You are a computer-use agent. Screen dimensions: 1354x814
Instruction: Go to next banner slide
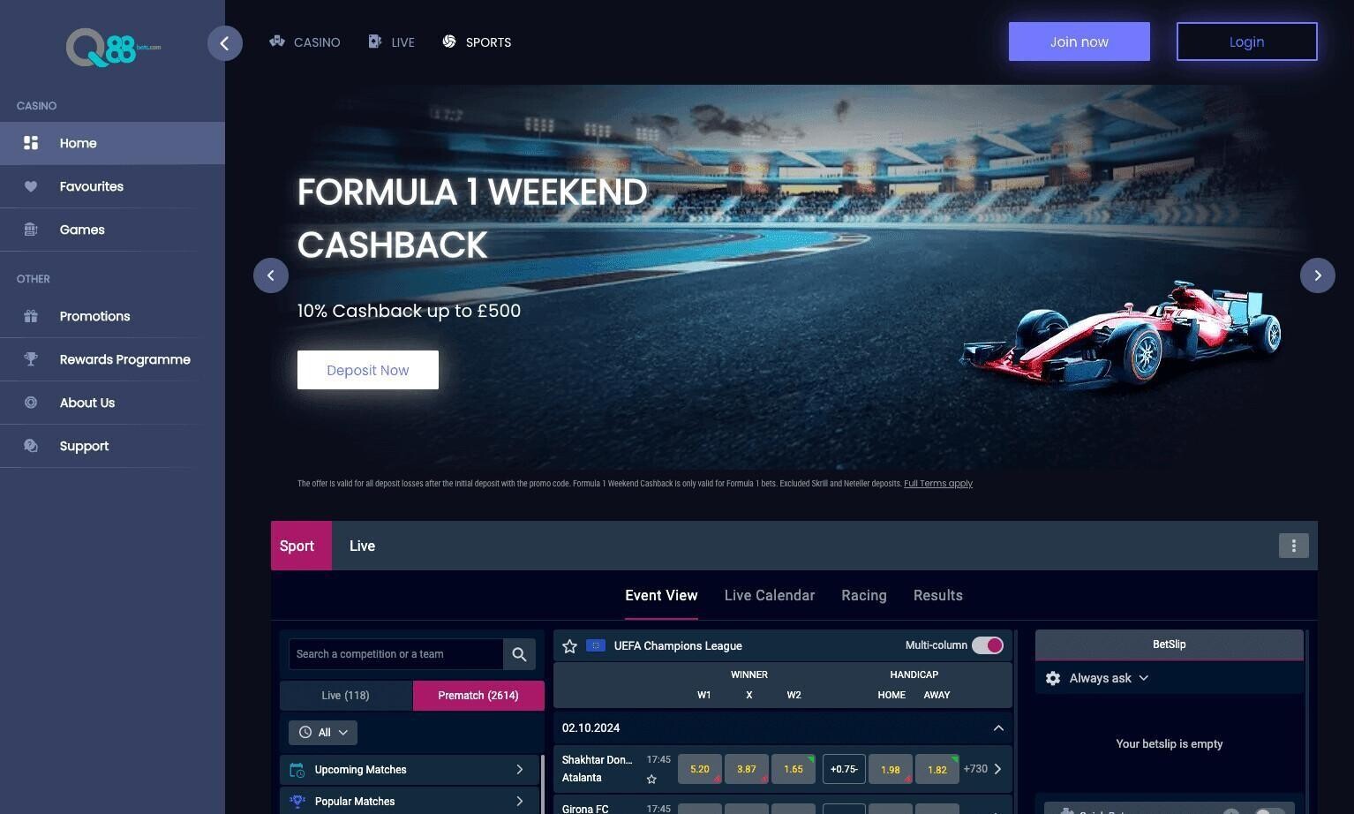pyautogui.click(x=1318, y=275)
